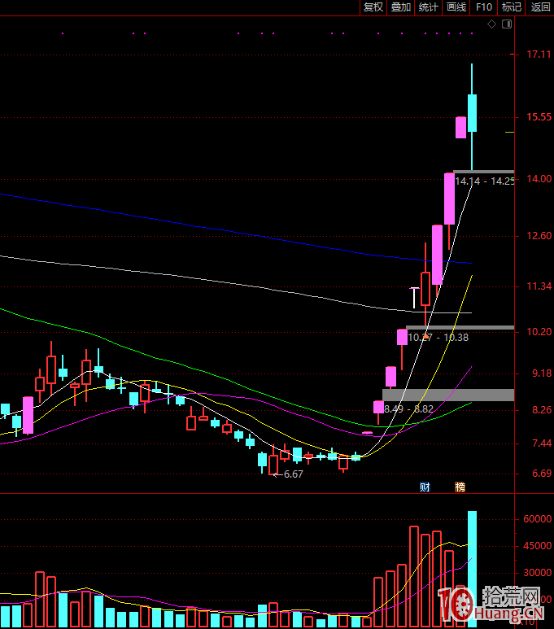Select the 10.27 - 10.38 gap label
Screen dimensions: 554x629
(x=438, y=338)
